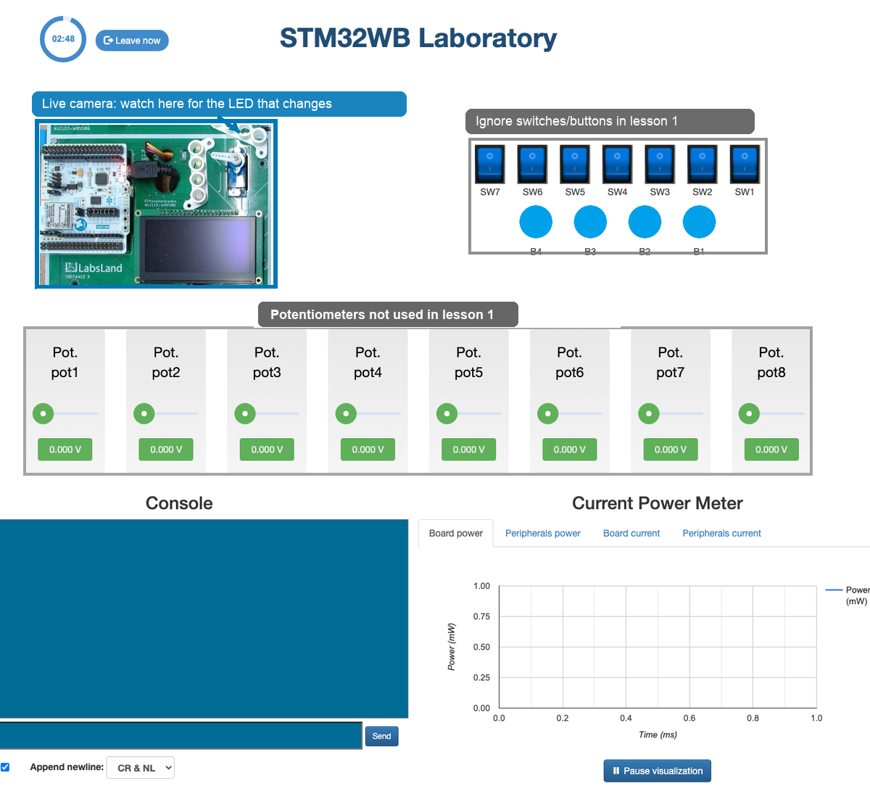Open the Board current tab
Viewport: 870px width, 810px height.
[631, 533]
